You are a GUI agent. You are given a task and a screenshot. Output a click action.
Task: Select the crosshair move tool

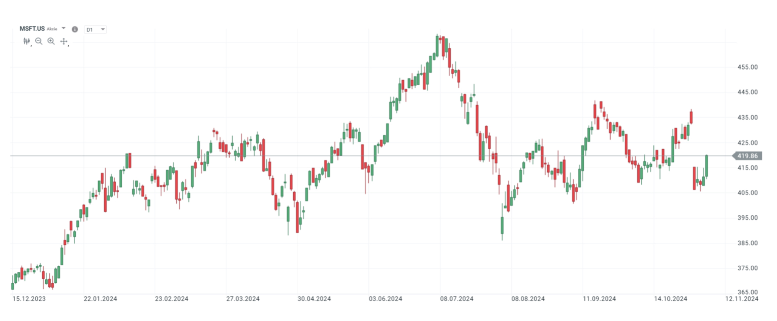click(x=64, y=41)
